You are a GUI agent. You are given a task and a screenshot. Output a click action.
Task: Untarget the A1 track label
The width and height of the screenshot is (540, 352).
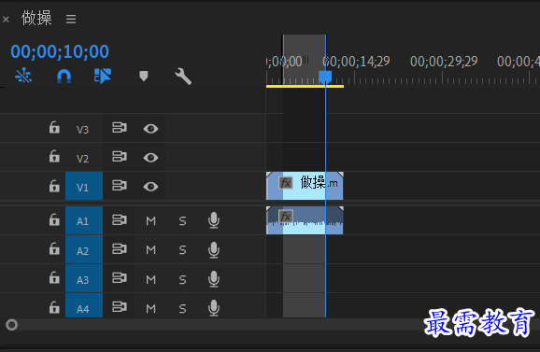point(84,220)
